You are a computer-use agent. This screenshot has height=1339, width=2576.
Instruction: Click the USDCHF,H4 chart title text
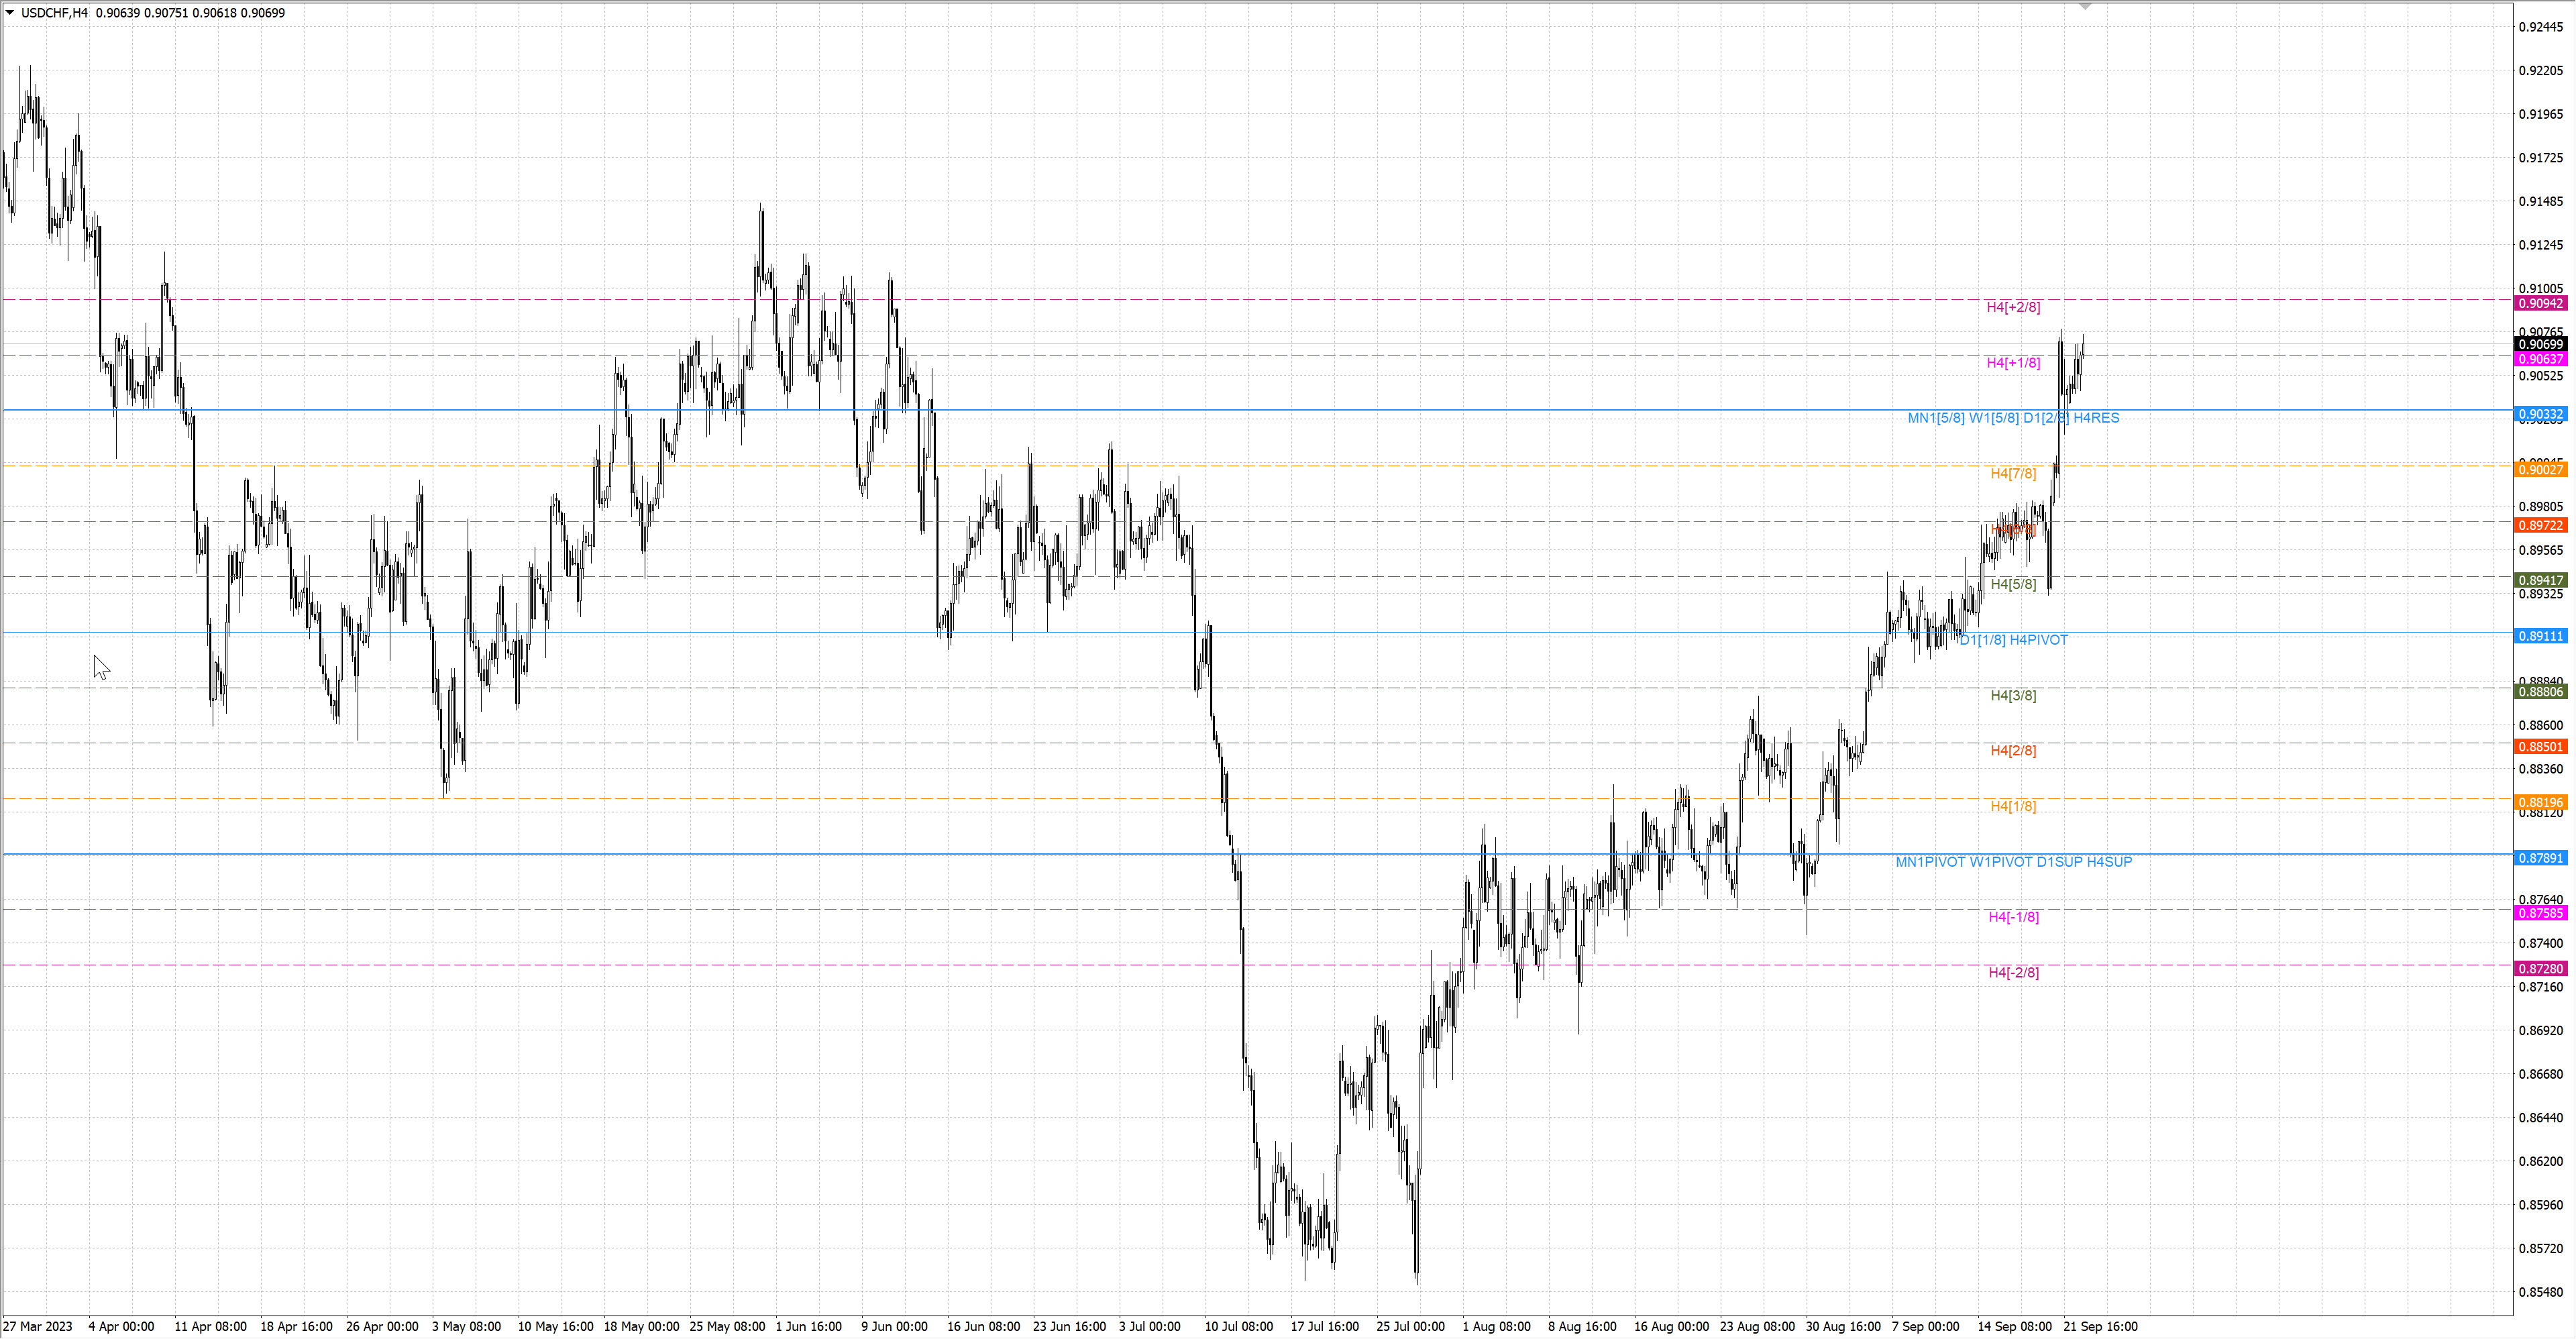tap(54, 13)
